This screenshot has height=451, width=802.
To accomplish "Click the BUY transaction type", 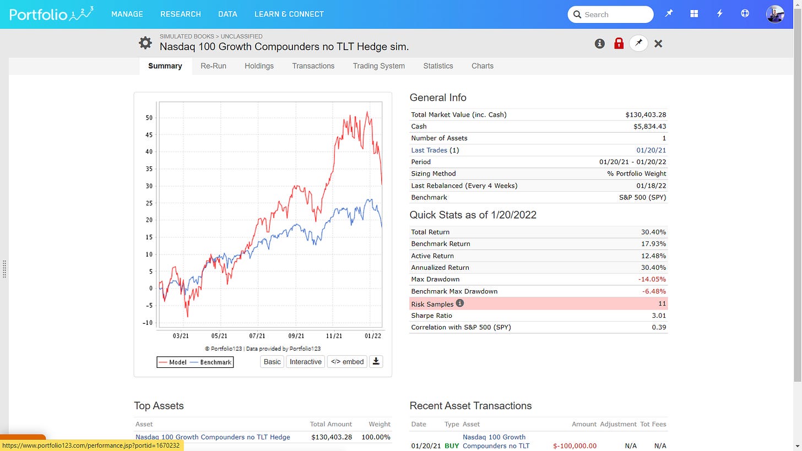I will pos(452,445).
